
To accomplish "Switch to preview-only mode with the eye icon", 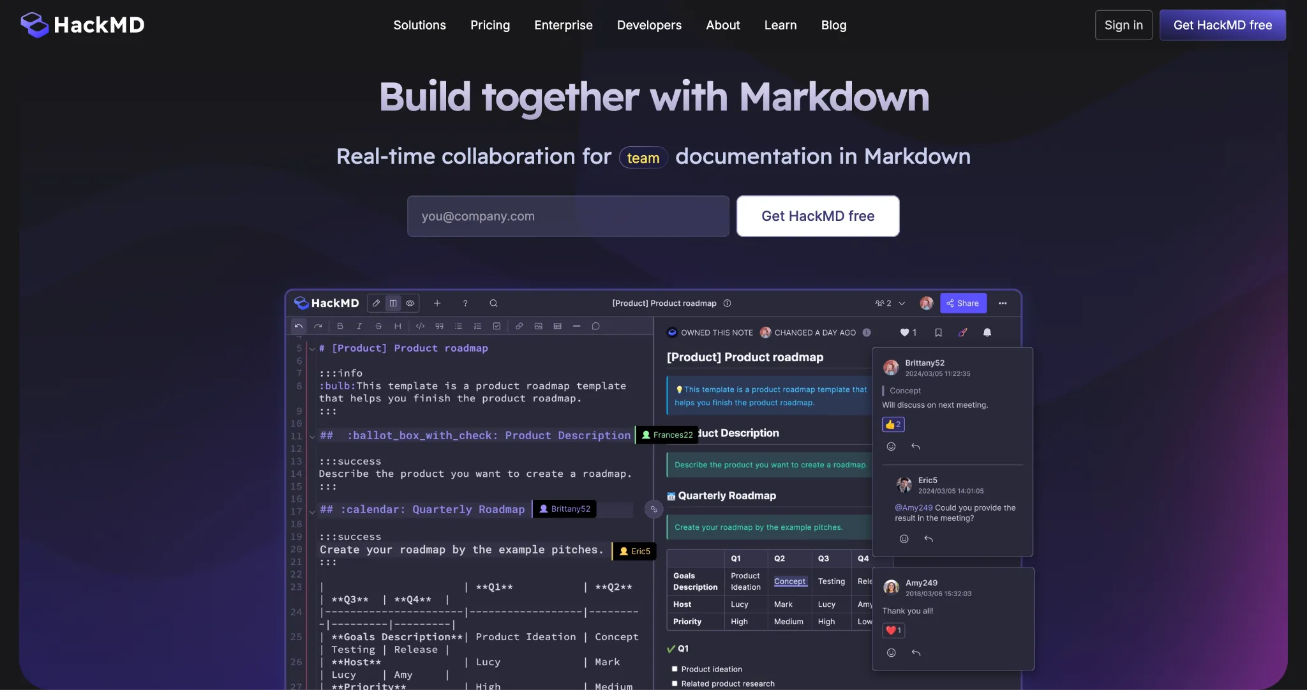I will coord(410,303).
